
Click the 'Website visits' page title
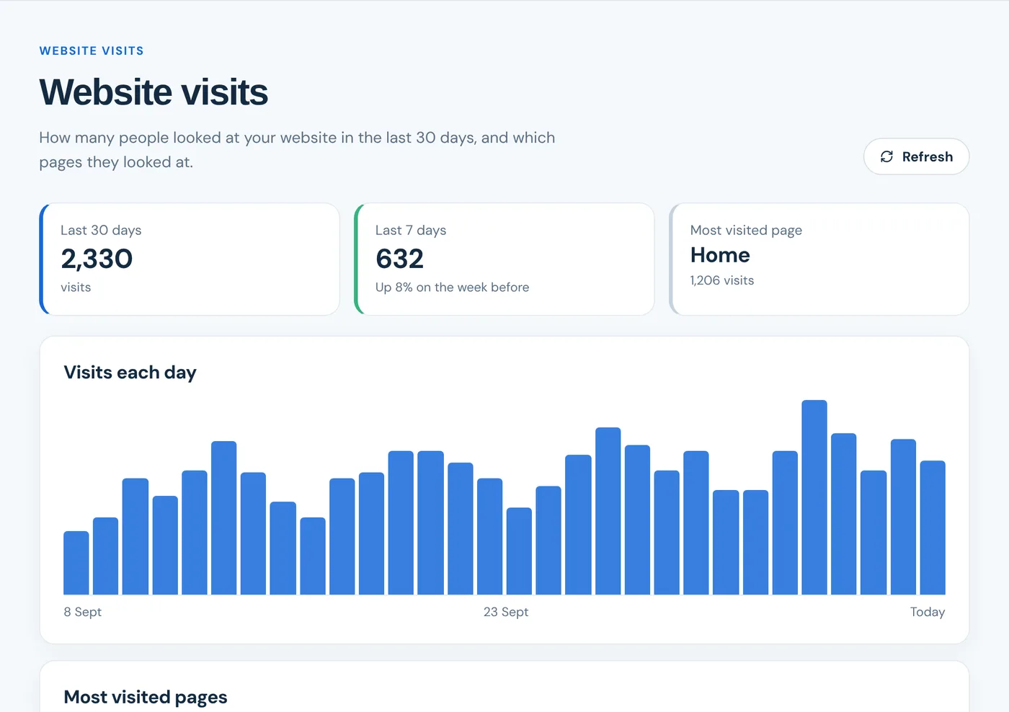154,92
